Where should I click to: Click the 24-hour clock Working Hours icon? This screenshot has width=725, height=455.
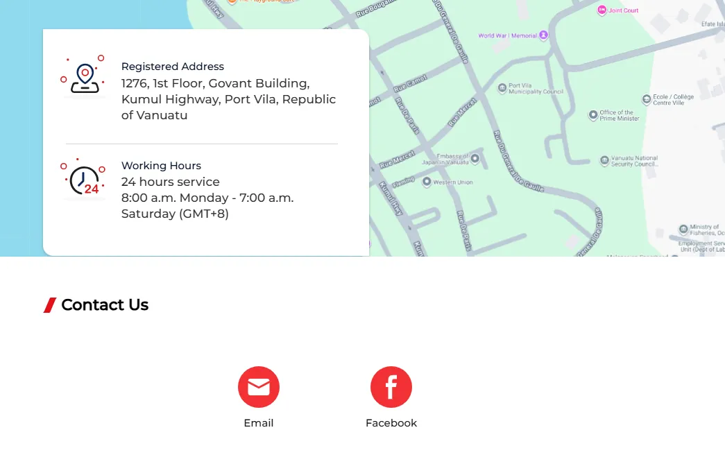[85, 179]
